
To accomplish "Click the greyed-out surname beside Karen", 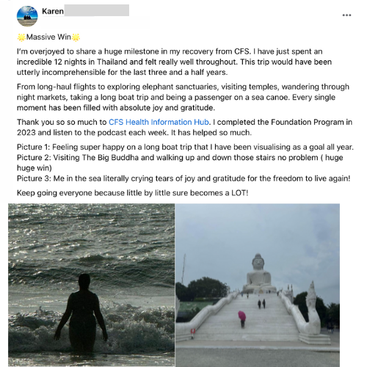I will [x=97, y=10].
